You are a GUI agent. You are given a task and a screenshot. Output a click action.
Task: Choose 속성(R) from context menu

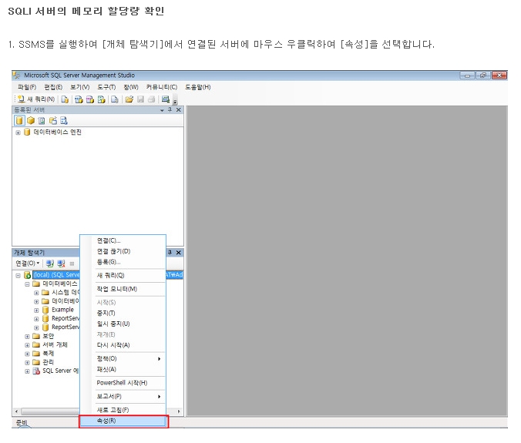pos(123,421)
